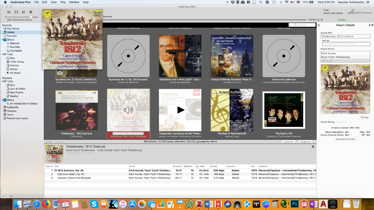Select TIDAL Rising in sidebar
Screen dimensions: 374x210
(x=17, y=62)
